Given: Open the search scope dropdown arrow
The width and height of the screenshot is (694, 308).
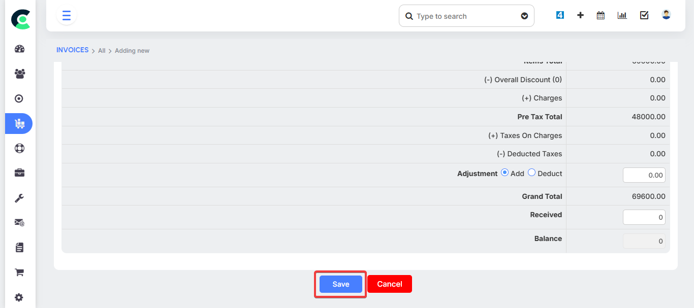Looking at the screenshot, I should coord(524,16).
